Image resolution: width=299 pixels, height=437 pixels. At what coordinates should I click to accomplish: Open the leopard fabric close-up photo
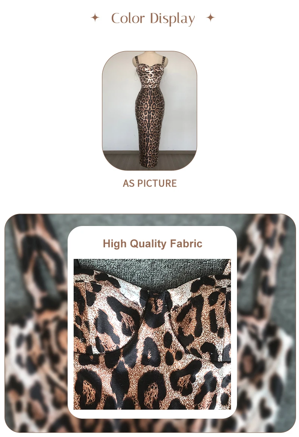click(152, 334)
